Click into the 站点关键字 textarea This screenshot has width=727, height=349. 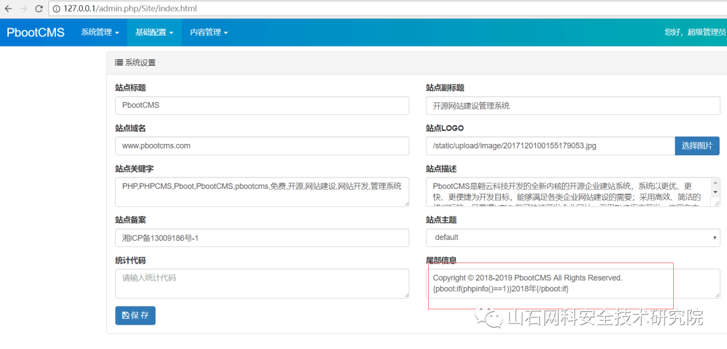coord(262,192)
